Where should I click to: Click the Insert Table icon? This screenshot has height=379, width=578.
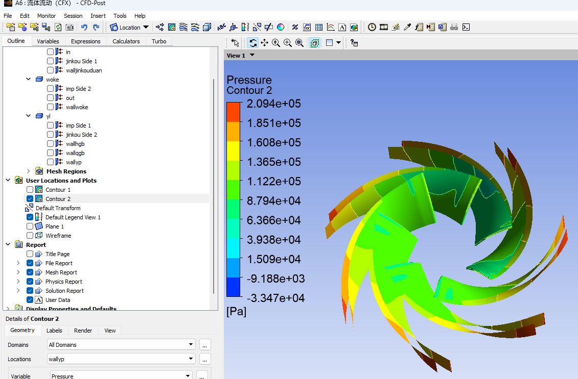319,27
